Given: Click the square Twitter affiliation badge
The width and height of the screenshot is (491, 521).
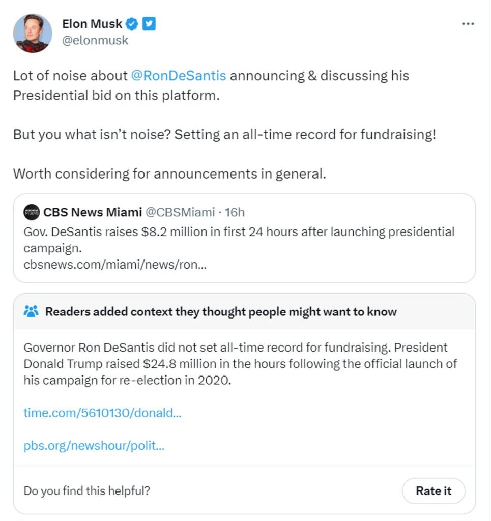Looking at the screenshot, I should (149, 23).
